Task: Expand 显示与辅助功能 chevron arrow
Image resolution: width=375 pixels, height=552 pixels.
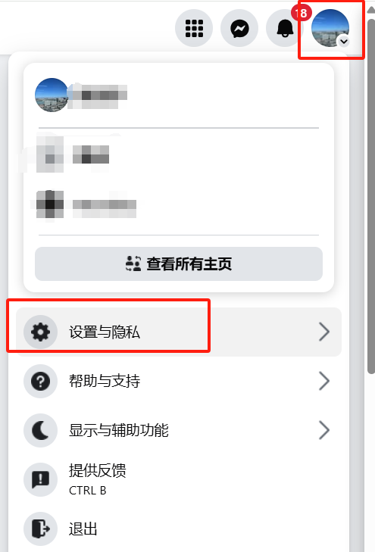Action: (324, 430)
